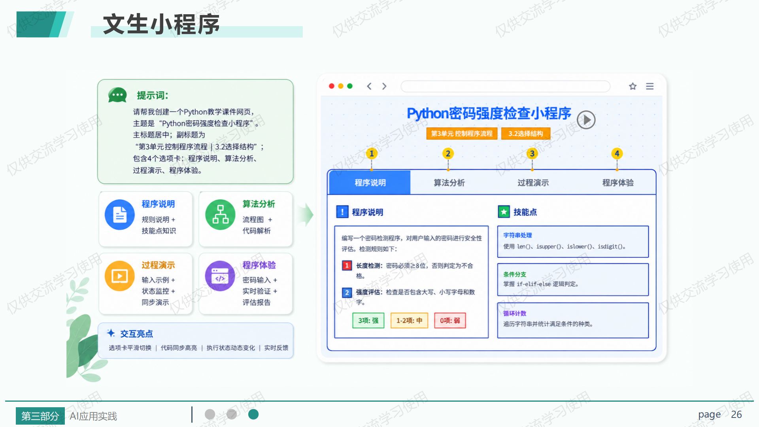Switch to the 算法分析 tab
This screenshot has height=427, width=759.
(x=449, y=183)
